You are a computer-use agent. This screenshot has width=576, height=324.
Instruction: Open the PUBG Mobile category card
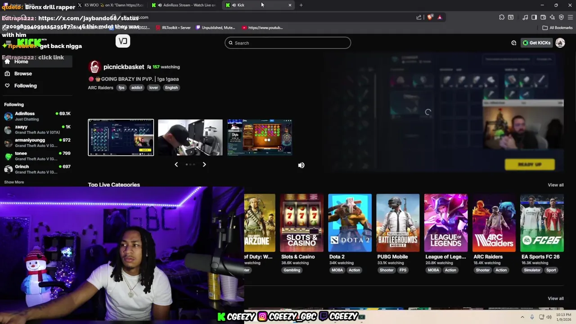(398, 223)
